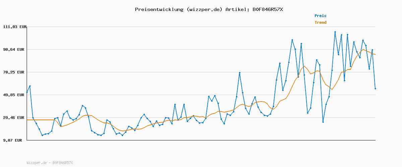Click the trend line's highest peak near 90 EUR
Viewport: 402px width, 167px height.
(363, 49)
